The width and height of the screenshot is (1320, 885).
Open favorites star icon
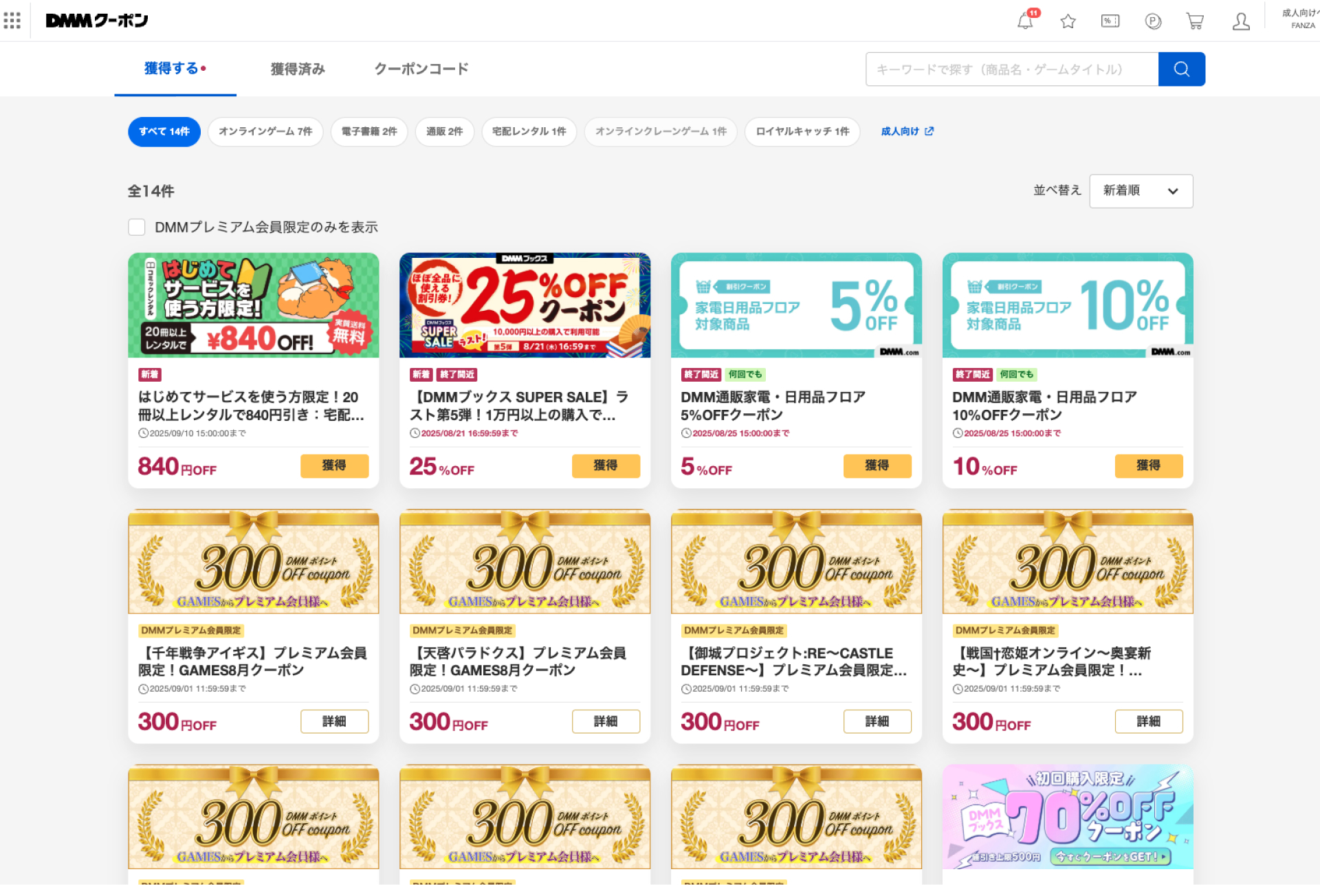tap(1068, 21)
